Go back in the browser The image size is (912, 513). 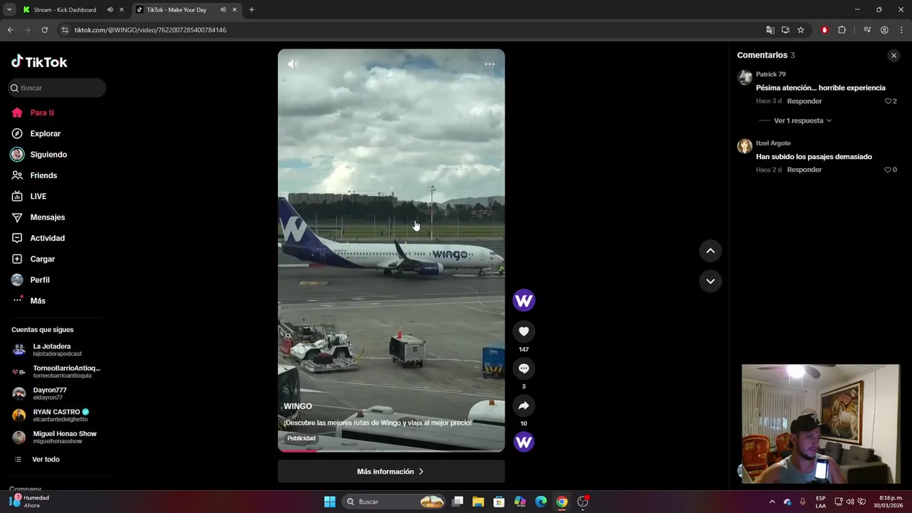coord(10,30)
